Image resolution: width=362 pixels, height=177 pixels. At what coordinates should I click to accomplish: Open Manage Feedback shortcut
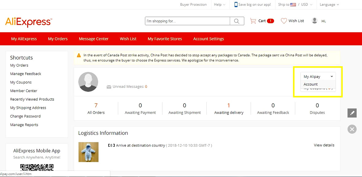point(26,74)
